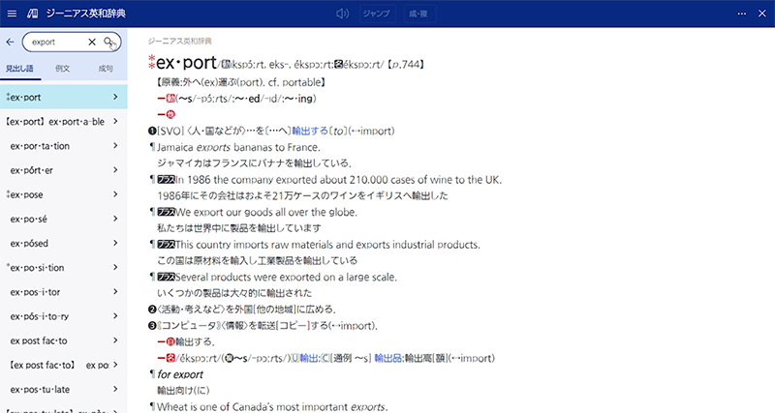Go back with the left arrow
The width and height of the screenshot is (775, 413).
10,42
